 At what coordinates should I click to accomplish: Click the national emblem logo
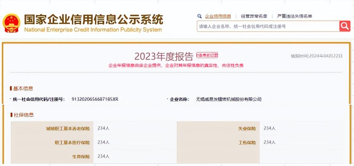click(11, 23)
